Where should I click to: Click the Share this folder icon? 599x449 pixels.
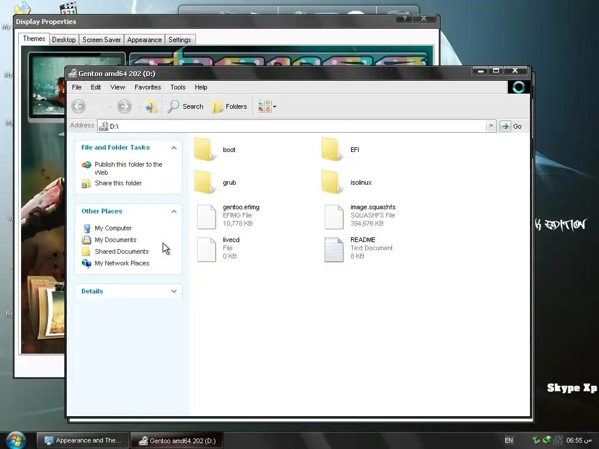tap(87, 184)
